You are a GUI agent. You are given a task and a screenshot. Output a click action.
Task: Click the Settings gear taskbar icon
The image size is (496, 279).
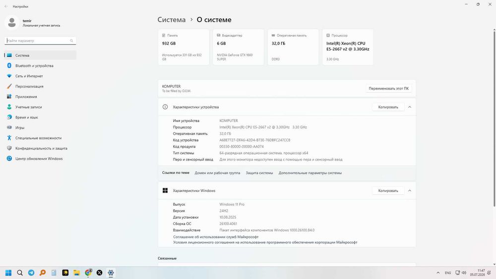111,273
